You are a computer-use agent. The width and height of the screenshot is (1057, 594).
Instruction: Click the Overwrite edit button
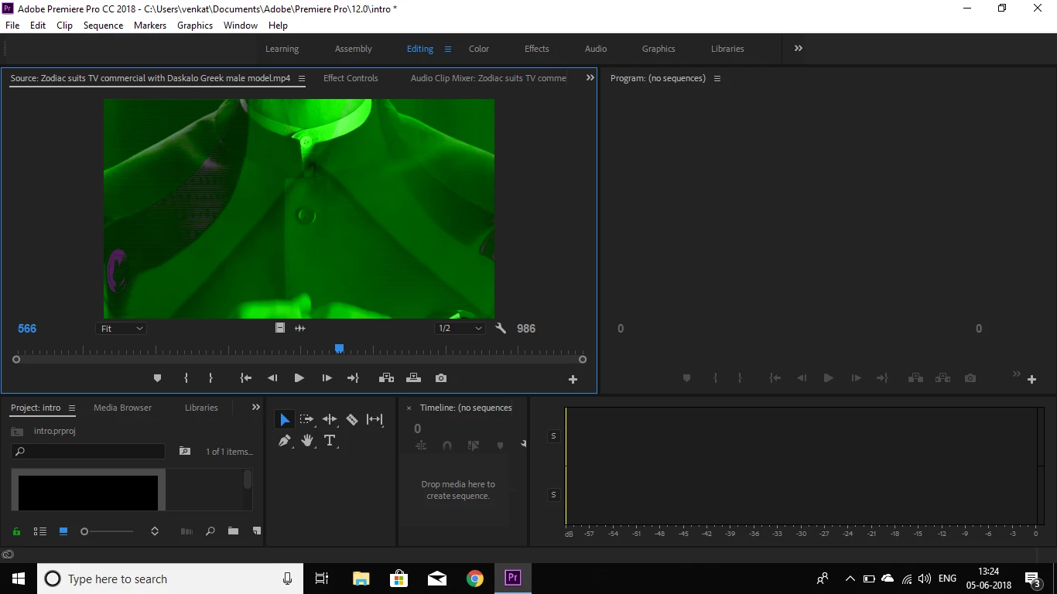tap(413, 378)
